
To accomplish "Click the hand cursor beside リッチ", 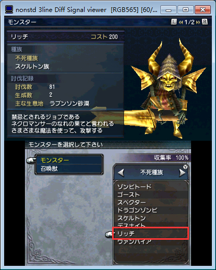I will tap(110, 234).
